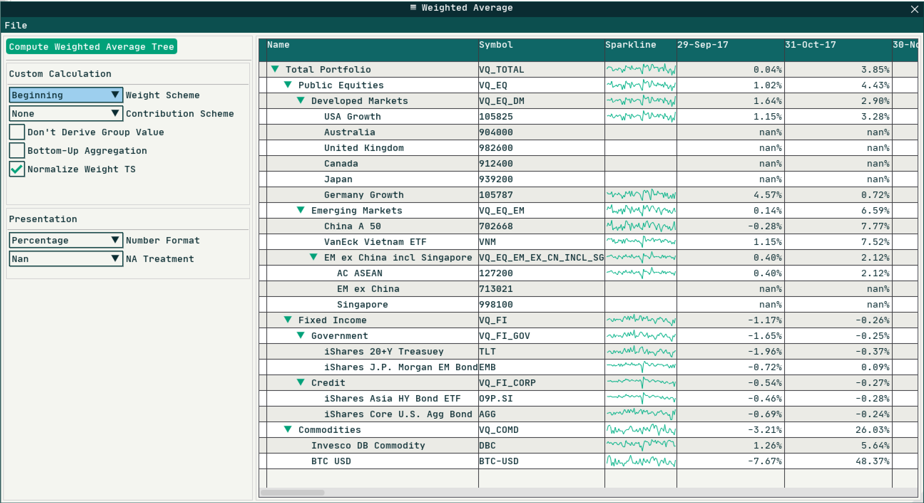Click the 26.03% value for Commodities

[872, 430]
